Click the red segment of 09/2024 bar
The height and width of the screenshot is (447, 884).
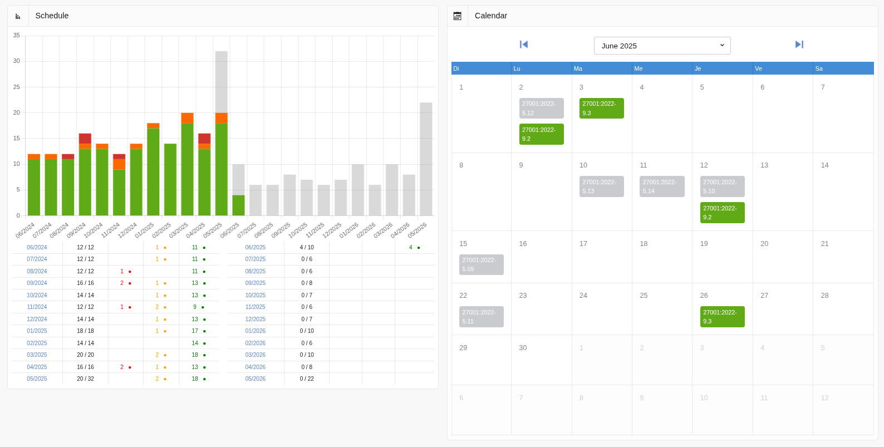pyautogui.click(x=85, y=139)
